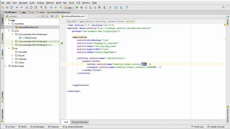Image resolution: width=230 pixels, height=129 pixels.
Task: Click the Synchronize toolbar icon
Action: pos(11,7)
